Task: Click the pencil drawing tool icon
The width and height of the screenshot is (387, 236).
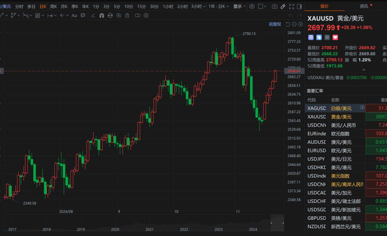Action: pyautogui.click(x=283, y=6)
